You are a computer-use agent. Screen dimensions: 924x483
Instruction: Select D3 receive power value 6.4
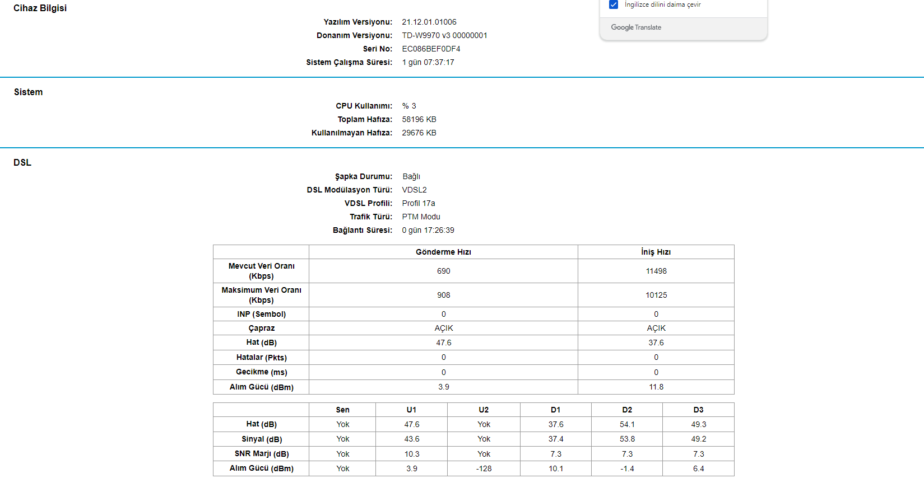coord(698,468)
